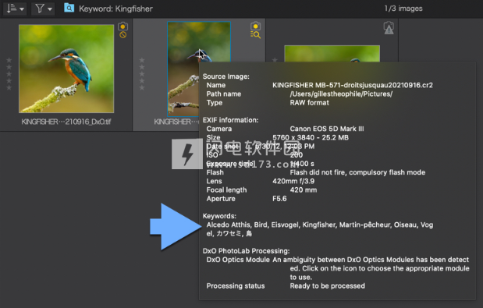Click the 1/3 images counter
483x308 pixels.
[403, 9]
